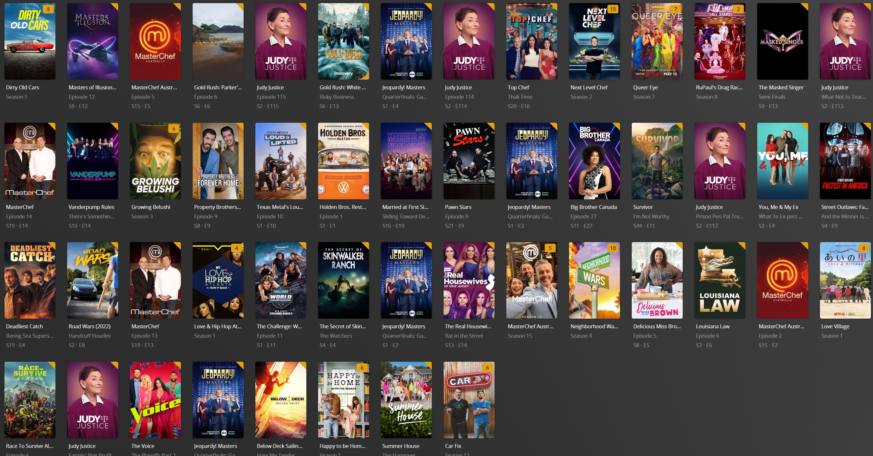Click the Queer Eye title link

(x=645, y=87)
